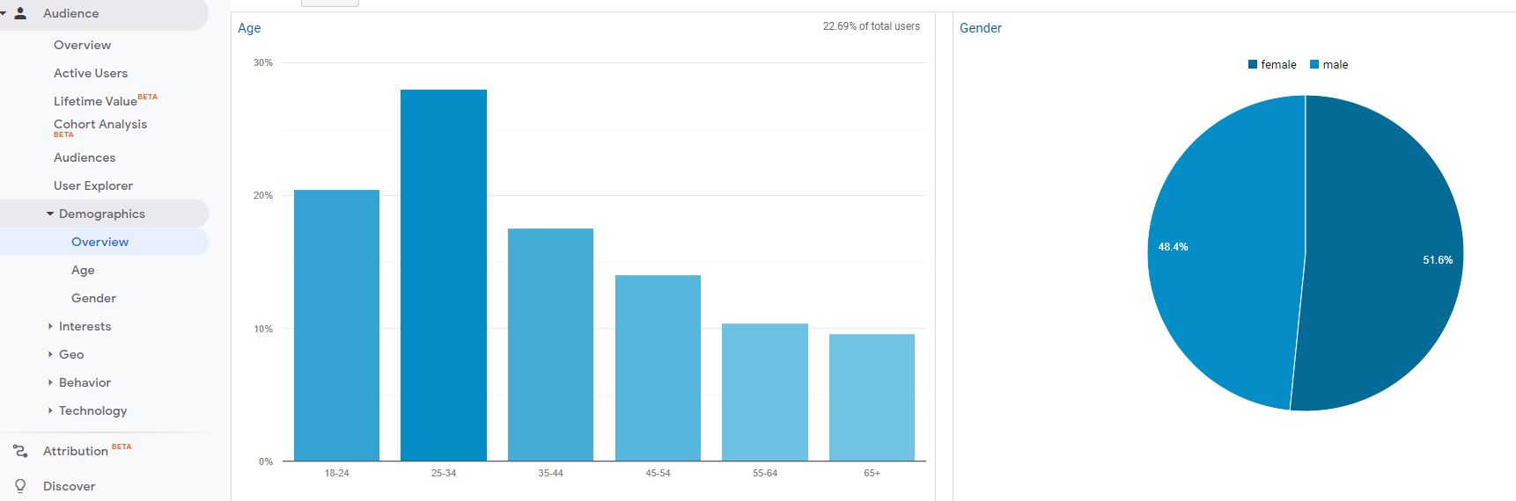Expand the Geo section arrow
This screenshot has height=501, width=1516.
point(50,354)
